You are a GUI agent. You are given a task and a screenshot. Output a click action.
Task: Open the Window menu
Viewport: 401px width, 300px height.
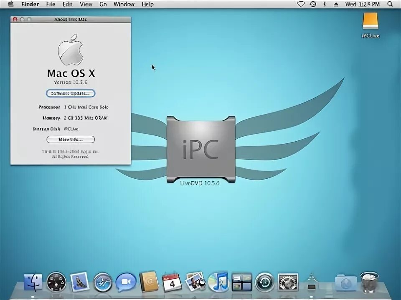pos(124,4)
